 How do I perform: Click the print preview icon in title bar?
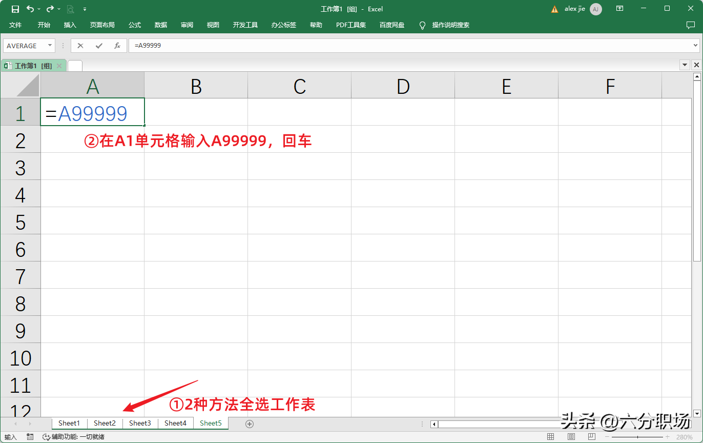pyautogui.click(x=70, y=9)
